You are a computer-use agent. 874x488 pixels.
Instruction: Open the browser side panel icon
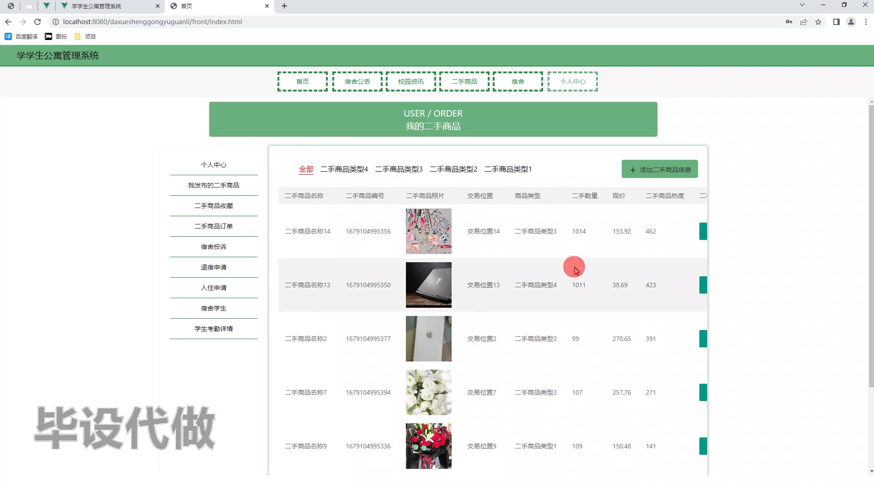[836, 22]
